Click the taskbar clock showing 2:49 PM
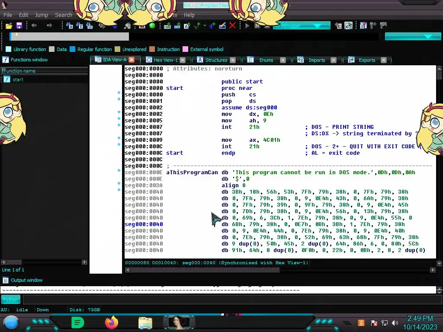The height and width of the screenshot is (332, 443). 420,319
